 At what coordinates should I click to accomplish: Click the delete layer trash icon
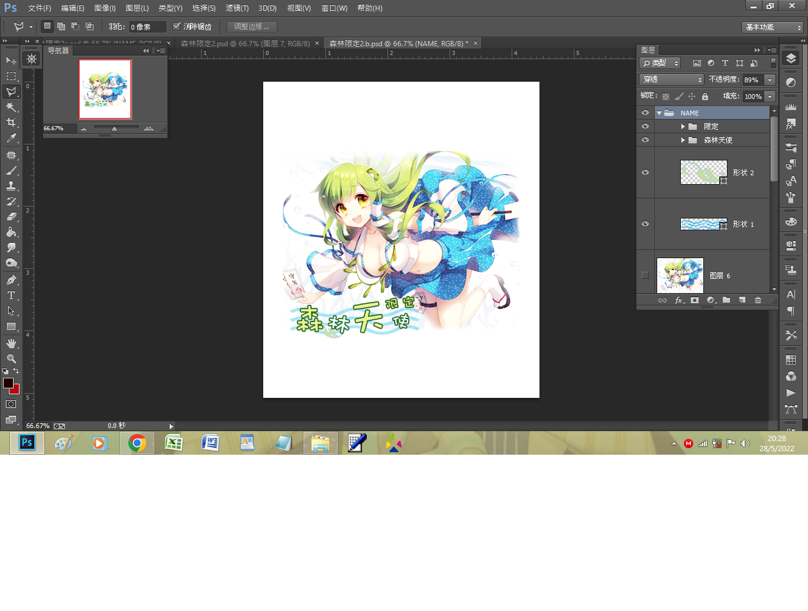click(x=758, y=300)
